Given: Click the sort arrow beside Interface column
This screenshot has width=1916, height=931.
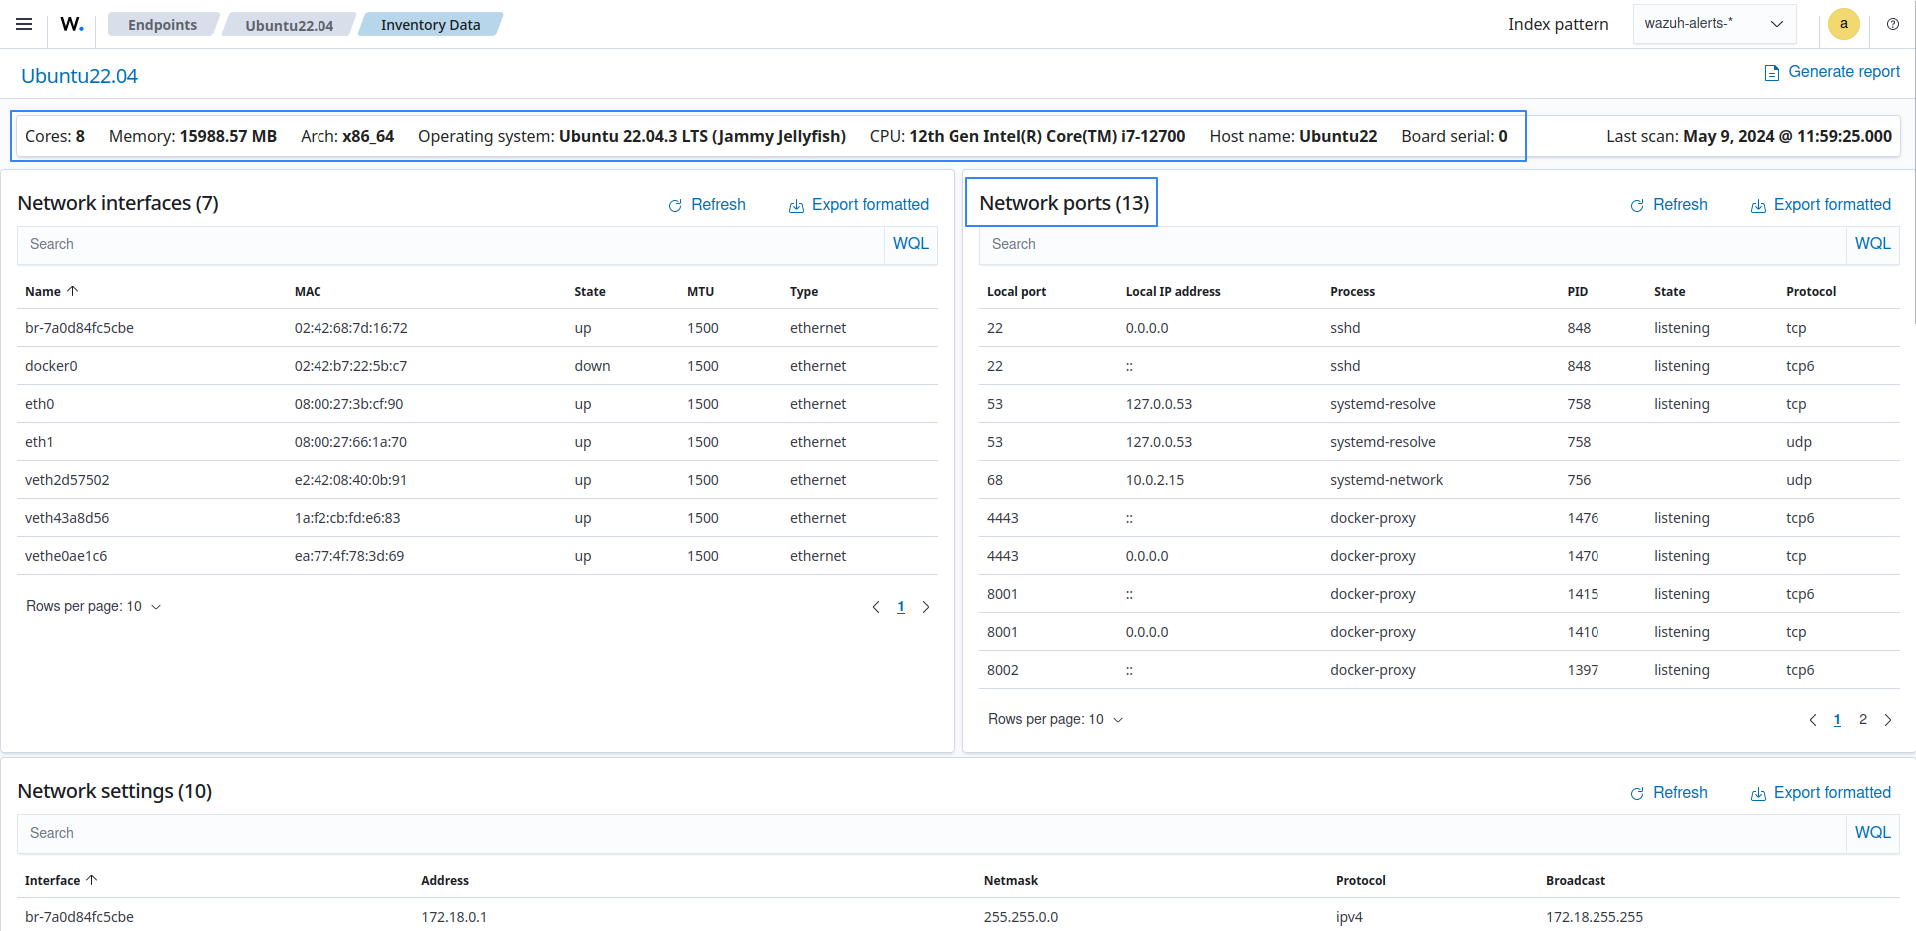Looking at the screenshot, I should [91, 880].
